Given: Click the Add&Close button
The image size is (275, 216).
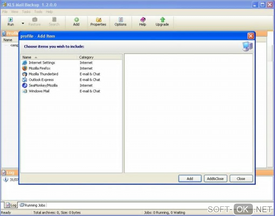Looking at the screenshot, I should click(215, 179).
